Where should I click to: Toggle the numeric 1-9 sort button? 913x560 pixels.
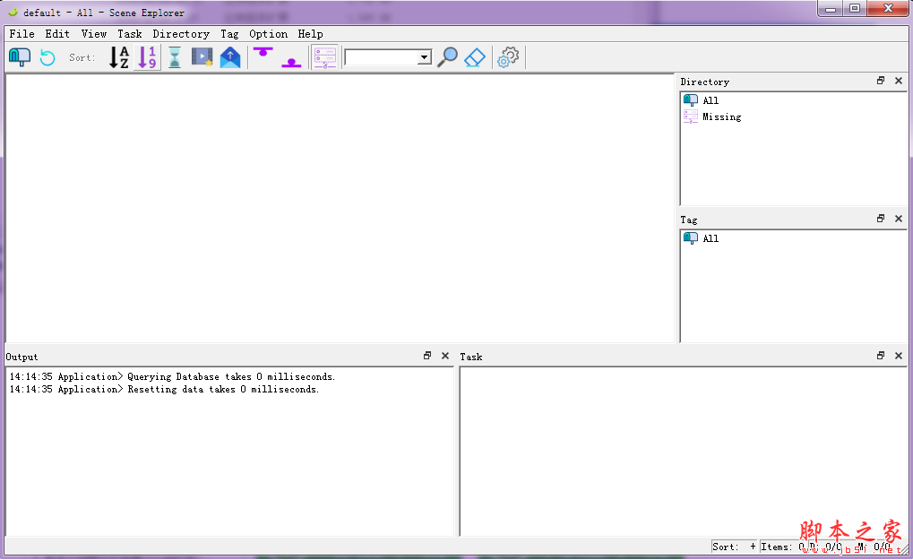point(147,57)
